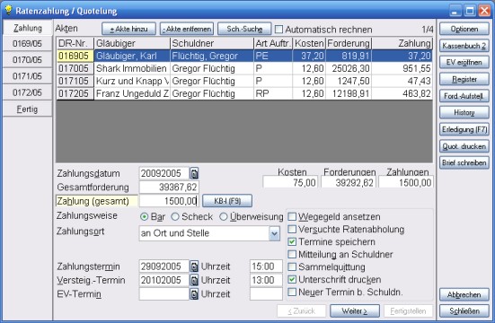Click Quot. drucken button
The image size is (495, 323).
(464, 146)
